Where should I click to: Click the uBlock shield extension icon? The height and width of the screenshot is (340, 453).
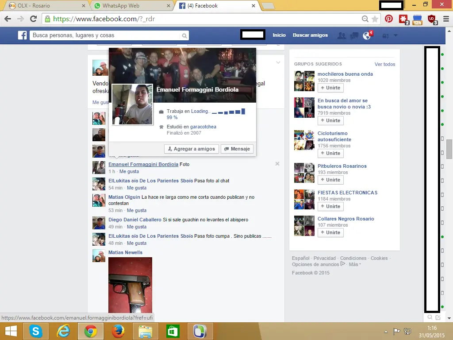click(432, 19)
